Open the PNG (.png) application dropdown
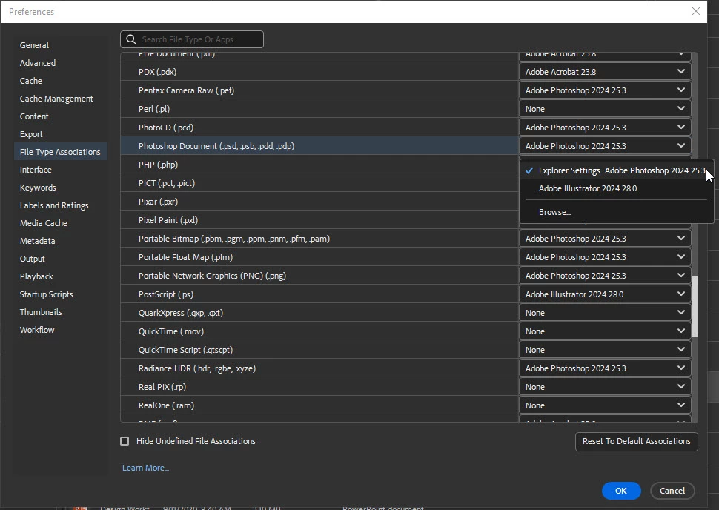The height and width of the screenshot is (510, 719). (x=605, y=276)
